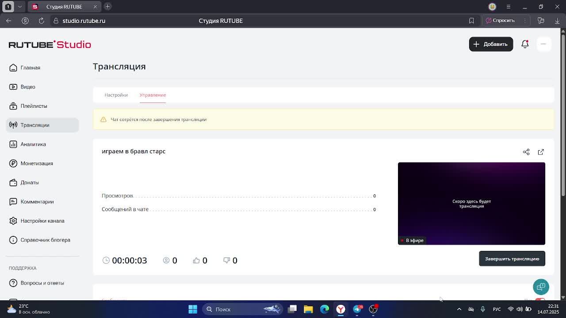
Task: Expand the tab list dropdown
Action: (19, 7)
